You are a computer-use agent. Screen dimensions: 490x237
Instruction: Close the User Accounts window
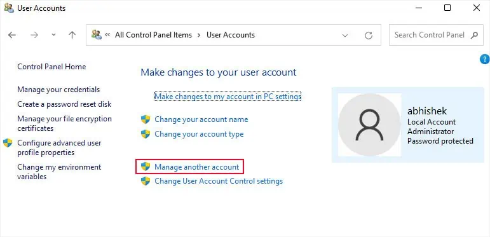click(x=477, y=8)
